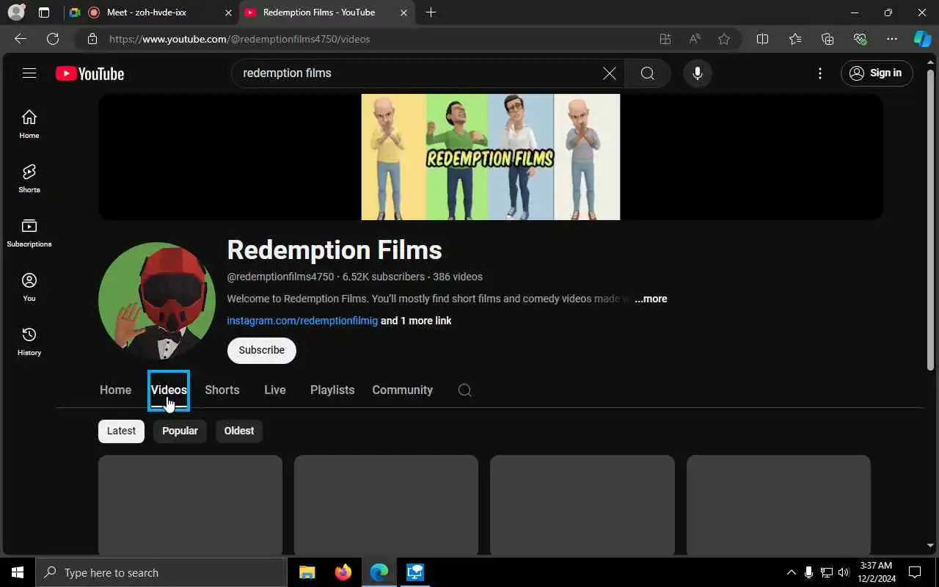Open Microsoft Edge taskbar icon
The image size is (939, 587).
pos(379,572)
